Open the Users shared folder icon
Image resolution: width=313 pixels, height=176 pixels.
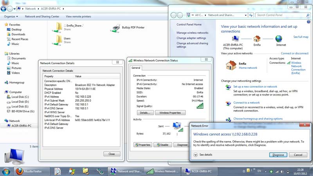click(57, 40)
